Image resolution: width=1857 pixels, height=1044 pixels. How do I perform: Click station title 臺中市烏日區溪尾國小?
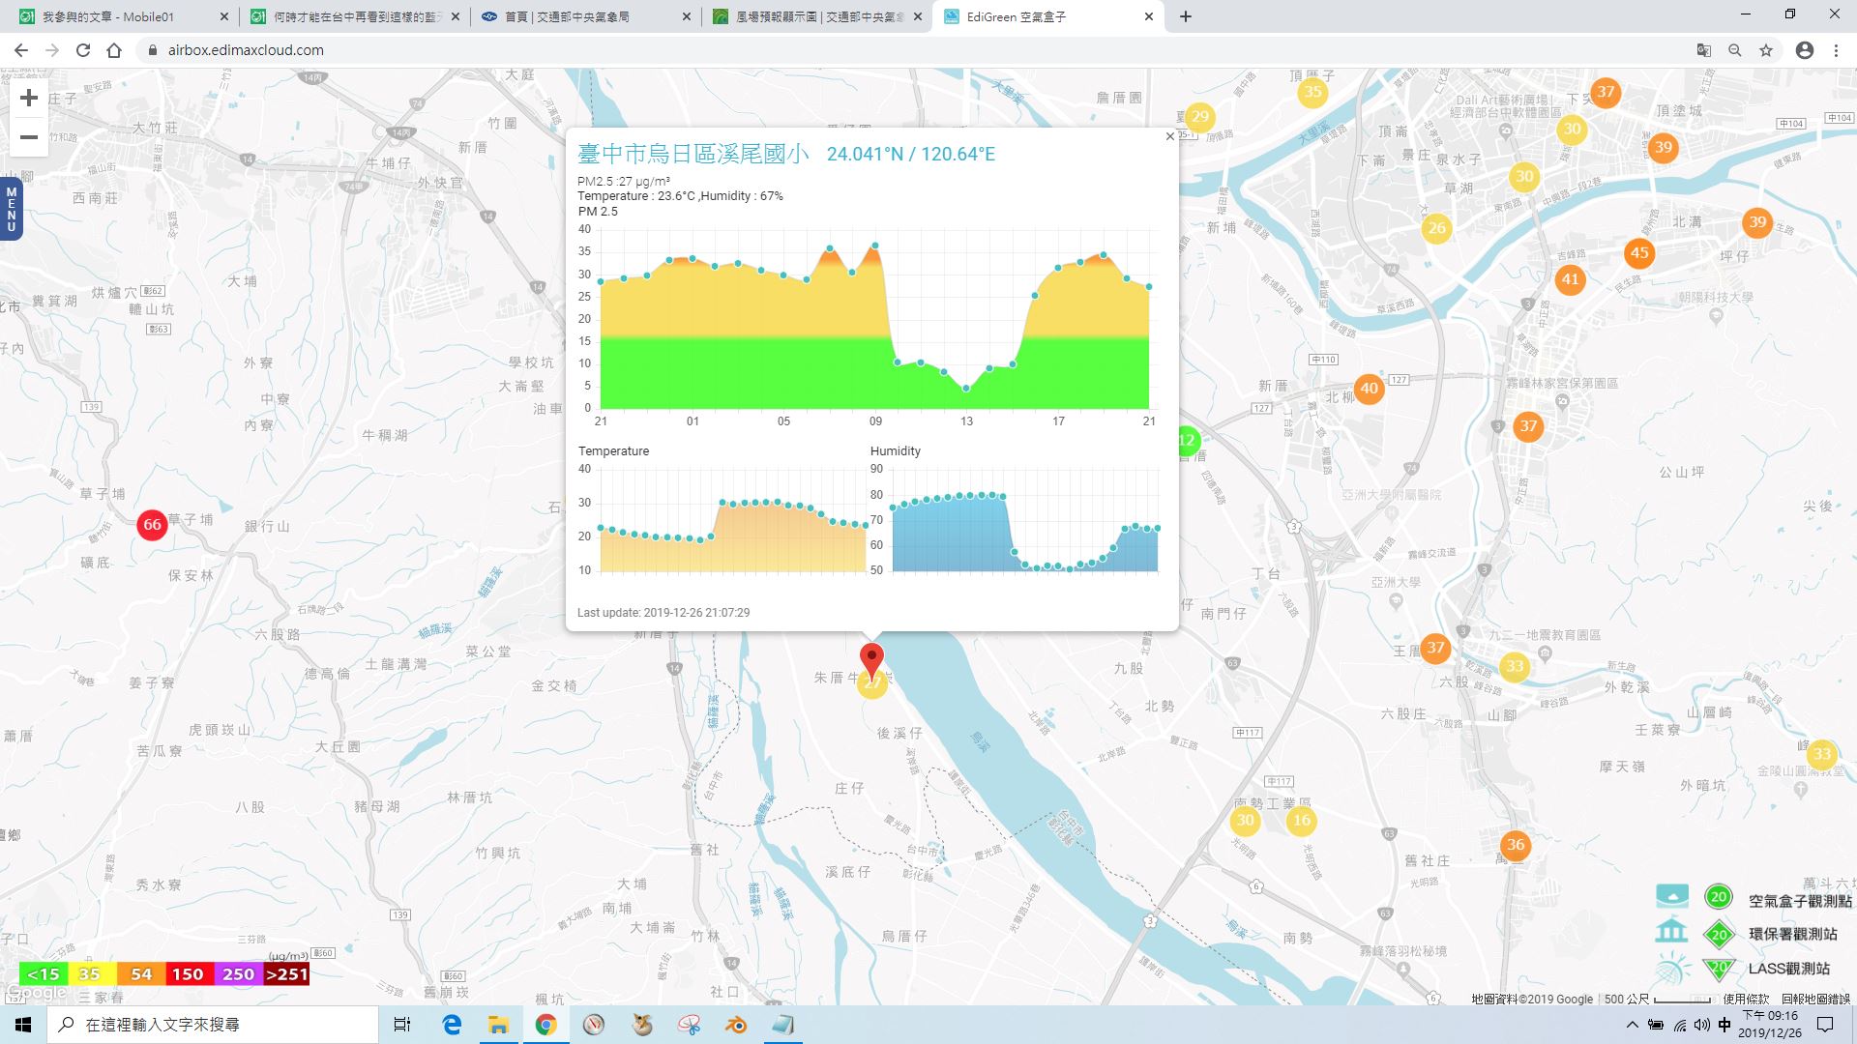click(x=693, y=154)
